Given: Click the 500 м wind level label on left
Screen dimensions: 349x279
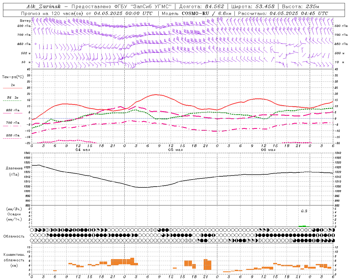Looking at the screenshot, I should pyautogui.click(x=26, y=53).
